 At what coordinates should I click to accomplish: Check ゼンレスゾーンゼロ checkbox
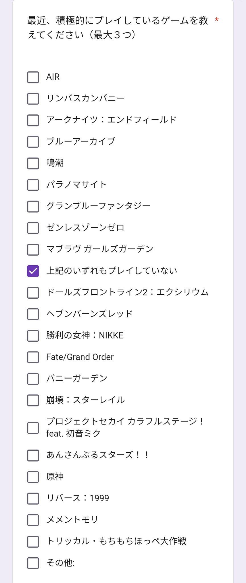click(33, 228)
